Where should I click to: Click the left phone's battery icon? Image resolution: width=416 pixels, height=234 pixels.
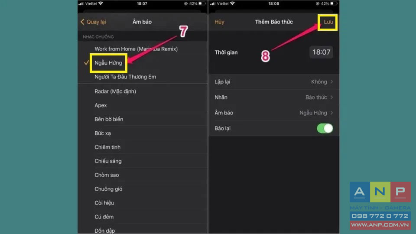pos(202,3)
